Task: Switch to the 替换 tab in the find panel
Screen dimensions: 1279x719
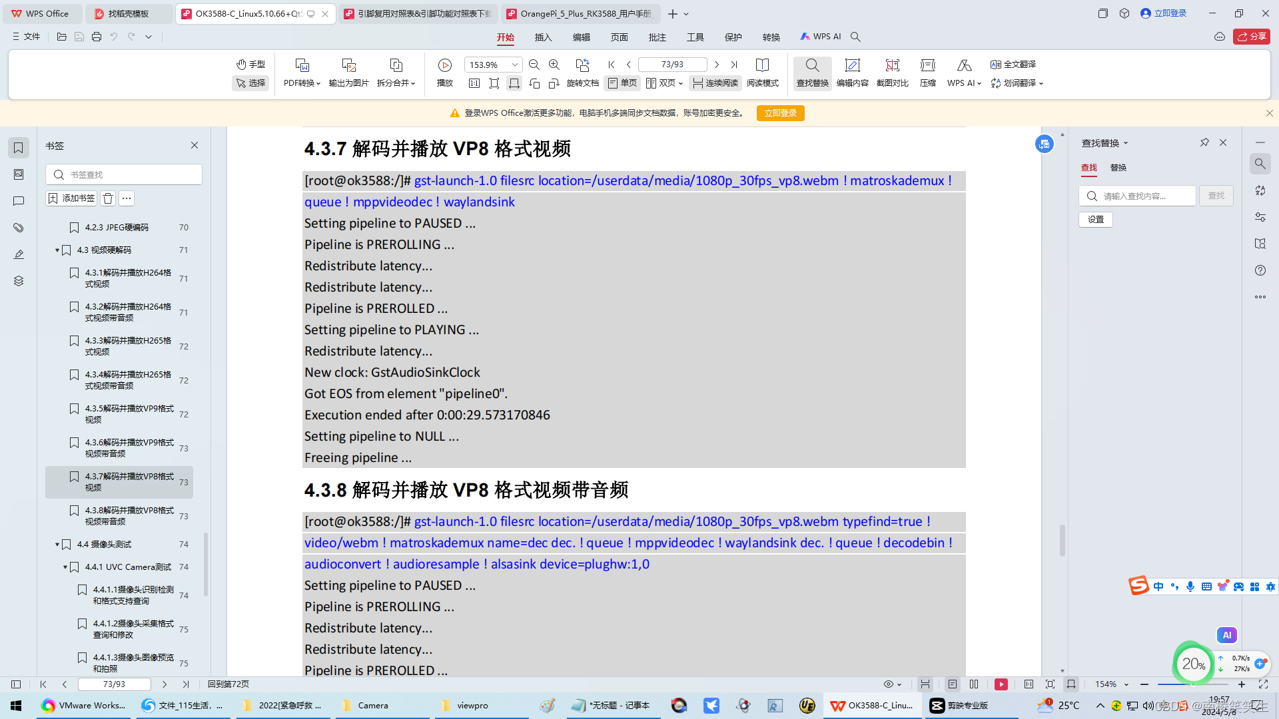Action: [1118, 168]
